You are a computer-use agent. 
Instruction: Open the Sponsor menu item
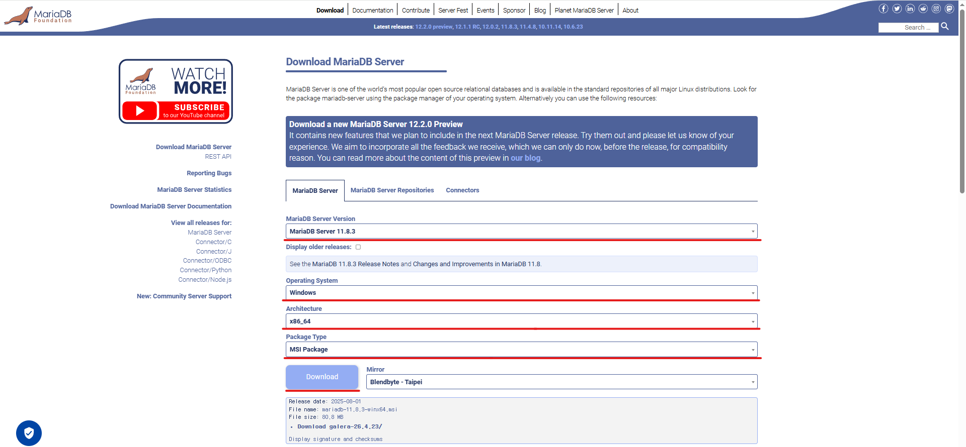[x=514, y=10]
